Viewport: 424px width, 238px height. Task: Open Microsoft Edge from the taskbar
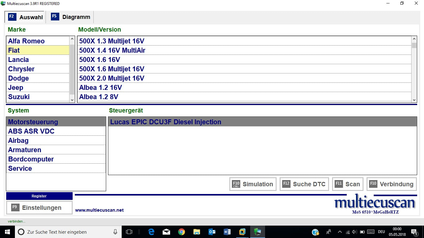[151, 232]
